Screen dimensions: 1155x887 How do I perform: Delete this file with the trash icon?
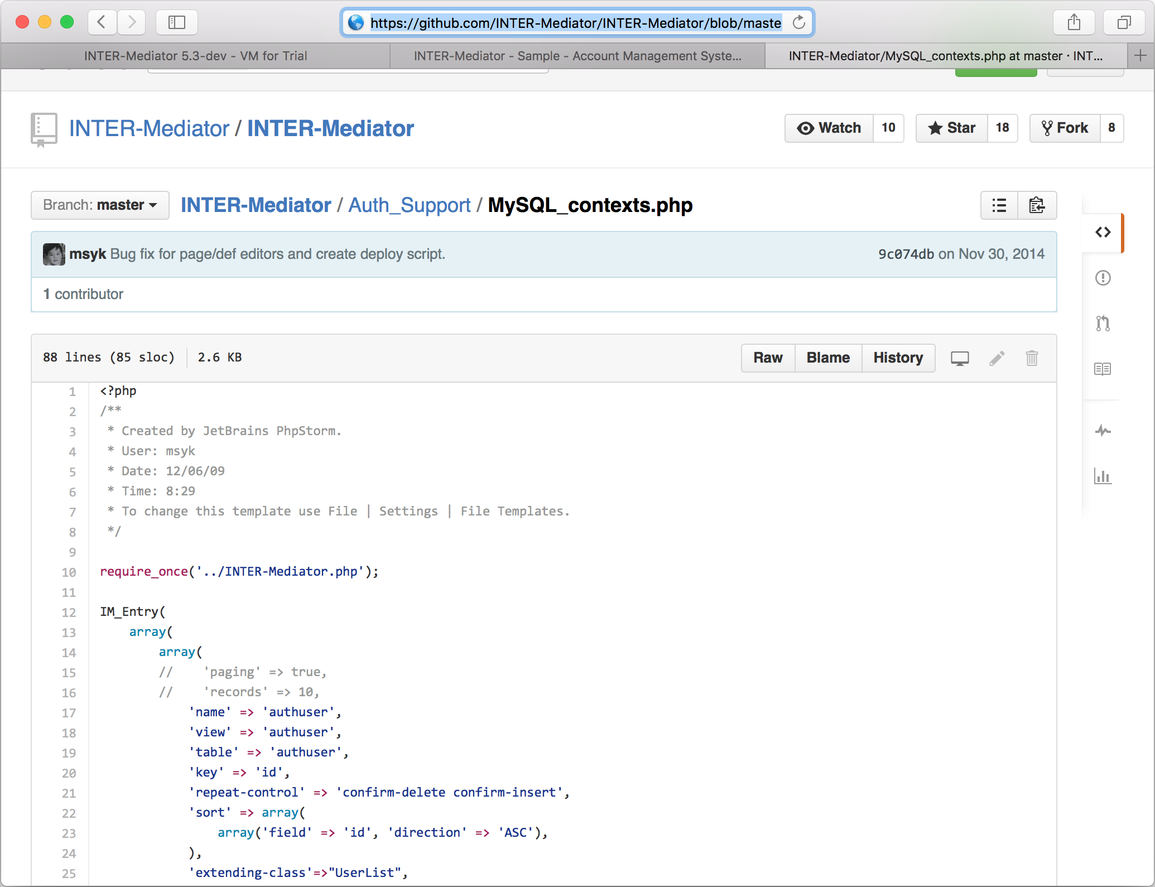pyautogui.click(x=1032, y=358)
